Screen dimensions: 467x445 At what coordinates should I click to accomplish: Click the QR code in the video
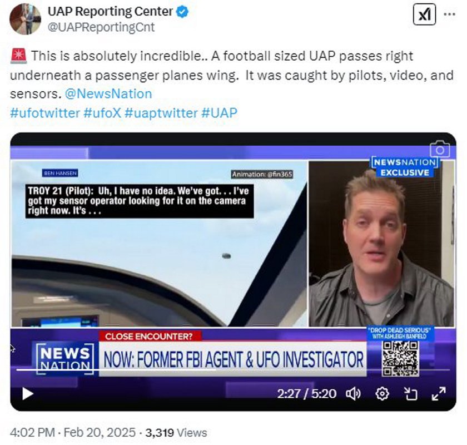pyautogui.click(x=401, y=359)
